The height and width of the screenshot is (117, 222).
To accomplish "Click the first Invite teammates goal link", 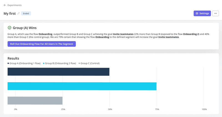I will (x=123, y=34).
